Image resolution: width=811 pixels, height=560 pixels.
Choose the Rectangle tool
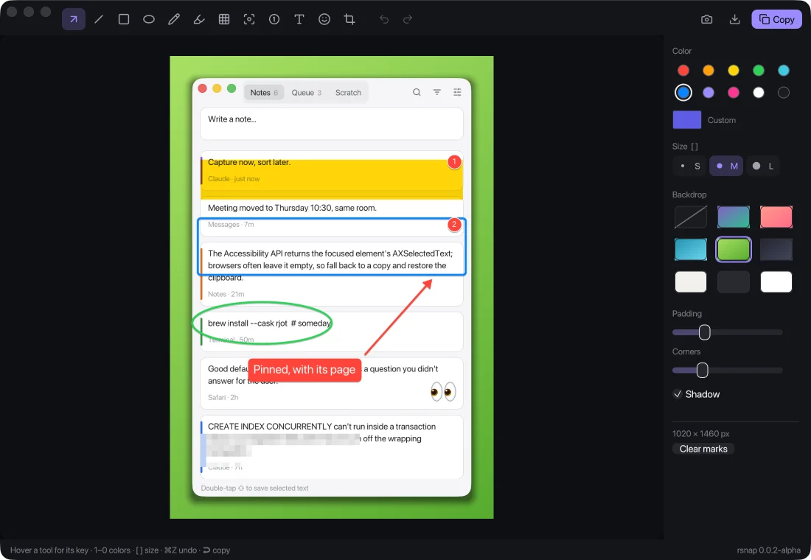click(x=124, y=20)
